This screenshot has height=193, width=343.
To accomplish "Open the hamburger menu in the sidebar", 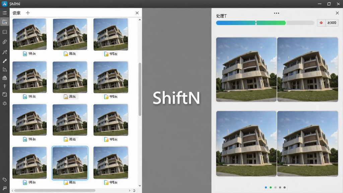I will (x=5, y=13).
